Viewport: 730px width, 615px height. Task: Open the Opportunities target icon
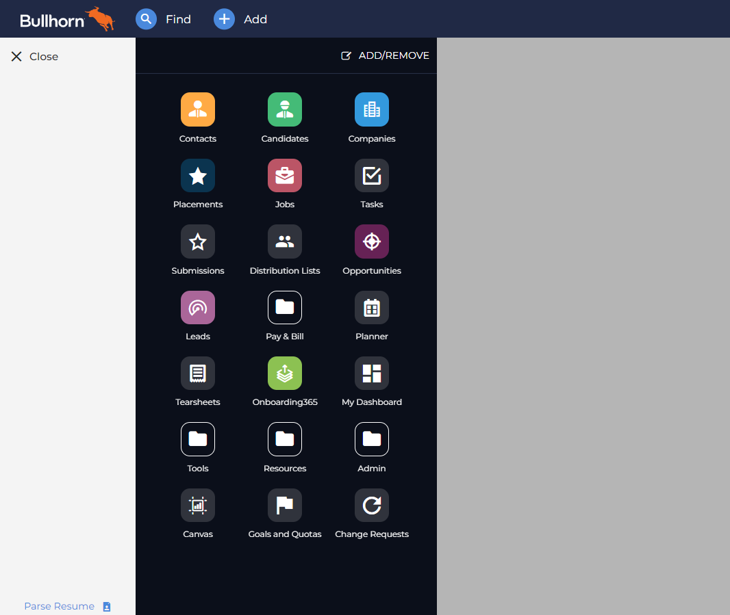372,241
